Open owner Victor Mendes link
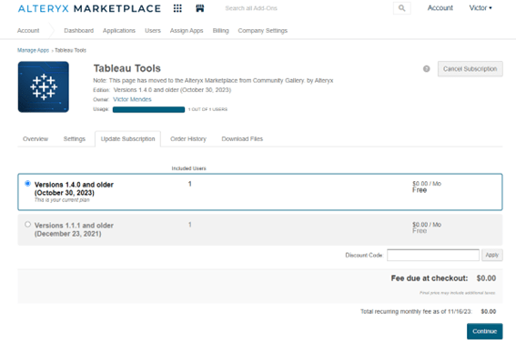The height and width of the screenshot is (354, 516). (x=132, y=99)
